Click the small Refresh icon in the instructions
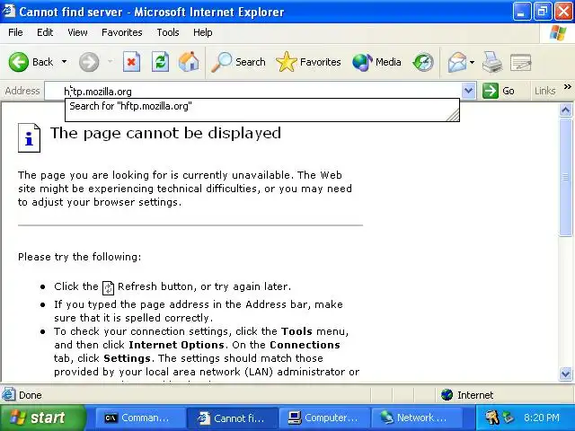575x431 pixels. click(x=108, y=287)
